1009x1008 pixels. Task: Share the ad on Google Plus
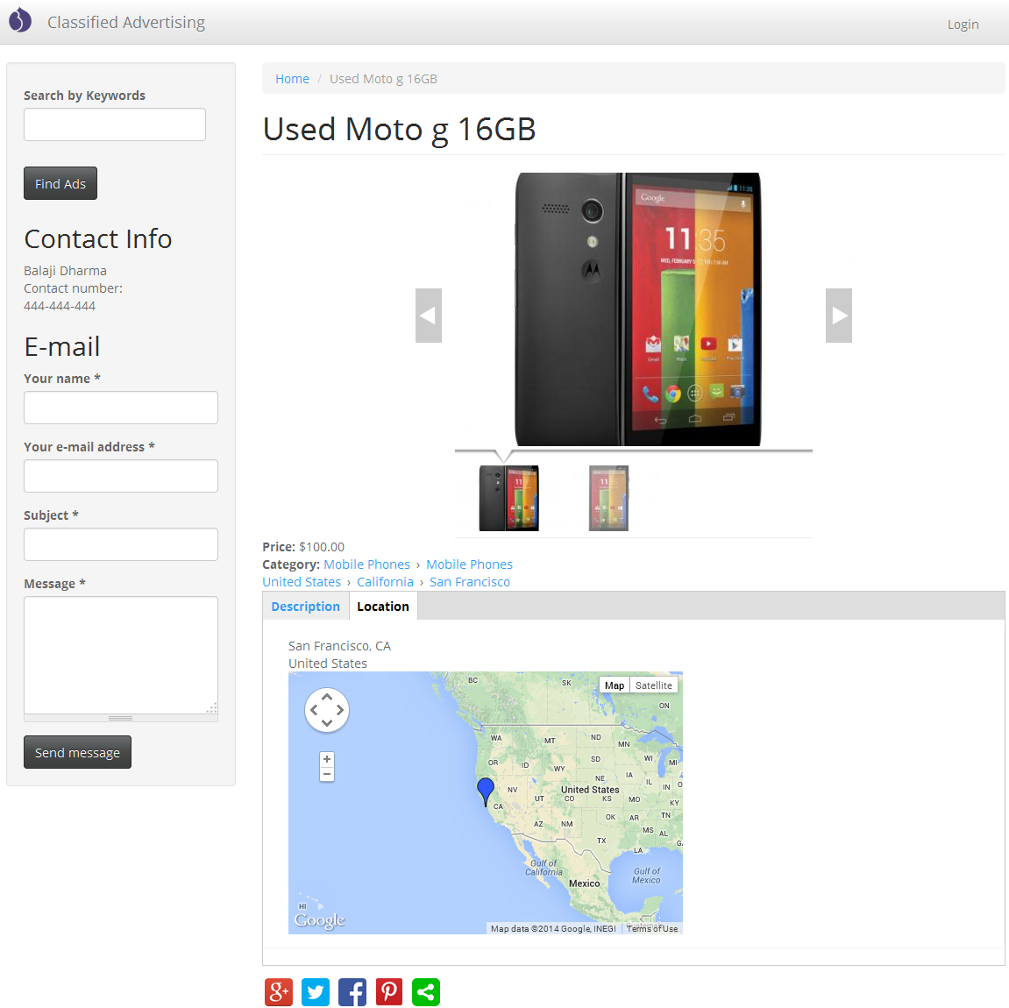279,992
